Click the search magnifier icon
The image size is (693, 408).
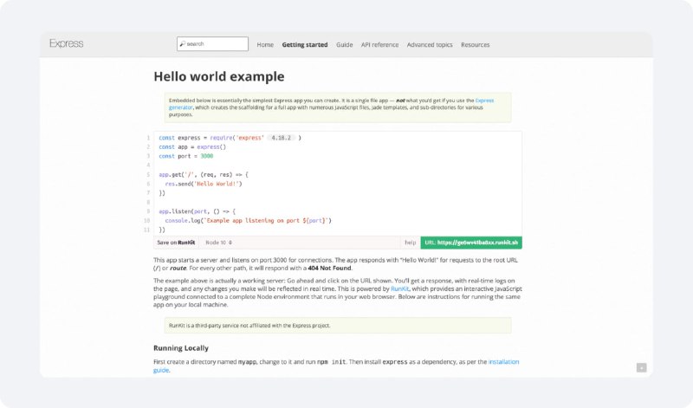pyautogui.click(x=182, y=44)
